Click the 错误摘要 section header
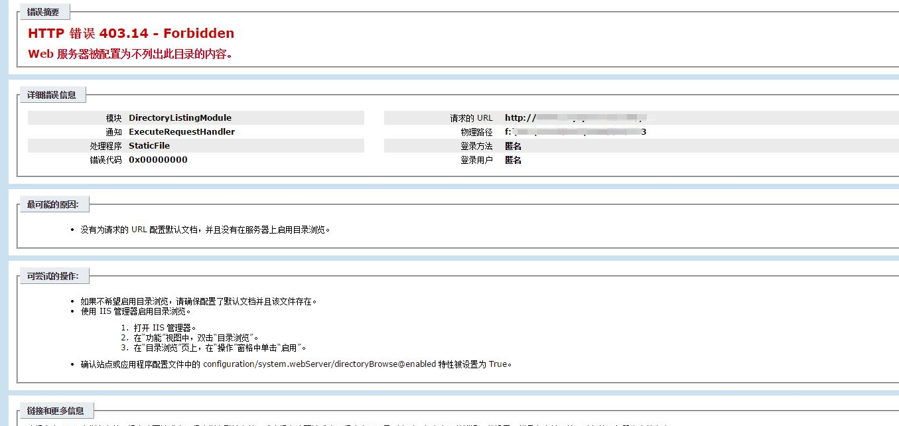 coord(43,12)
